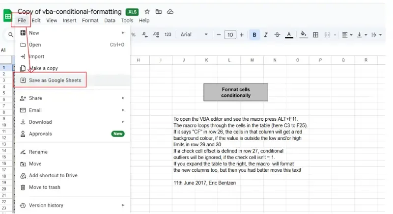Expand the Email submenu
The height and width of the screenshot is (214, 393).
point(72,110)
